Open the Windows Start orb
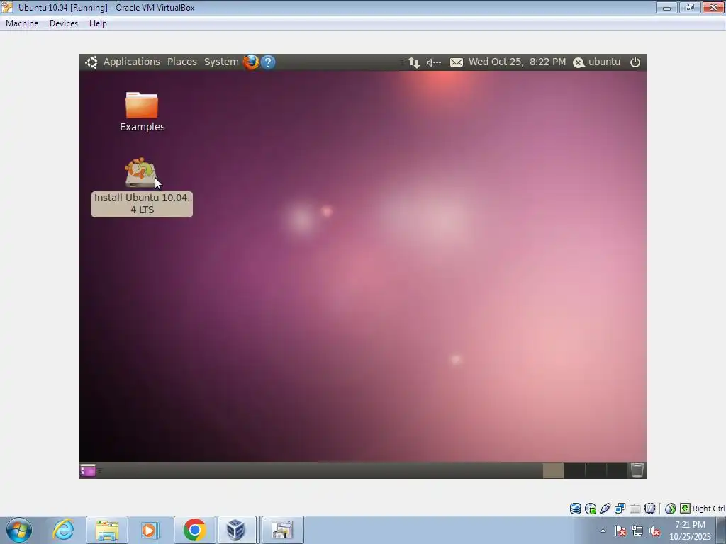726x544 pixels. (19, 530)
